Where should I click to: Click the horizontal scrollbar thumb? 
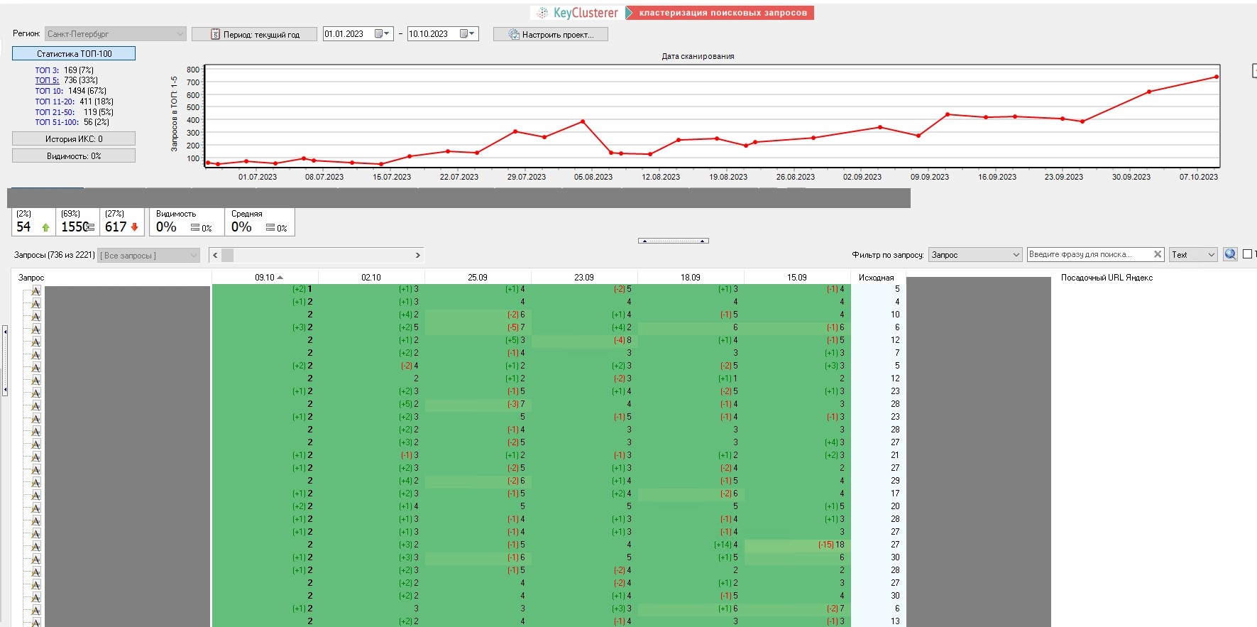[x=227, y=255]
